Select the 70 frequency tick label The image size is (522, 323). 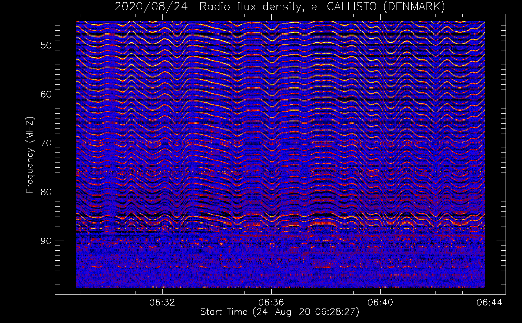click(x=46, y=143)
